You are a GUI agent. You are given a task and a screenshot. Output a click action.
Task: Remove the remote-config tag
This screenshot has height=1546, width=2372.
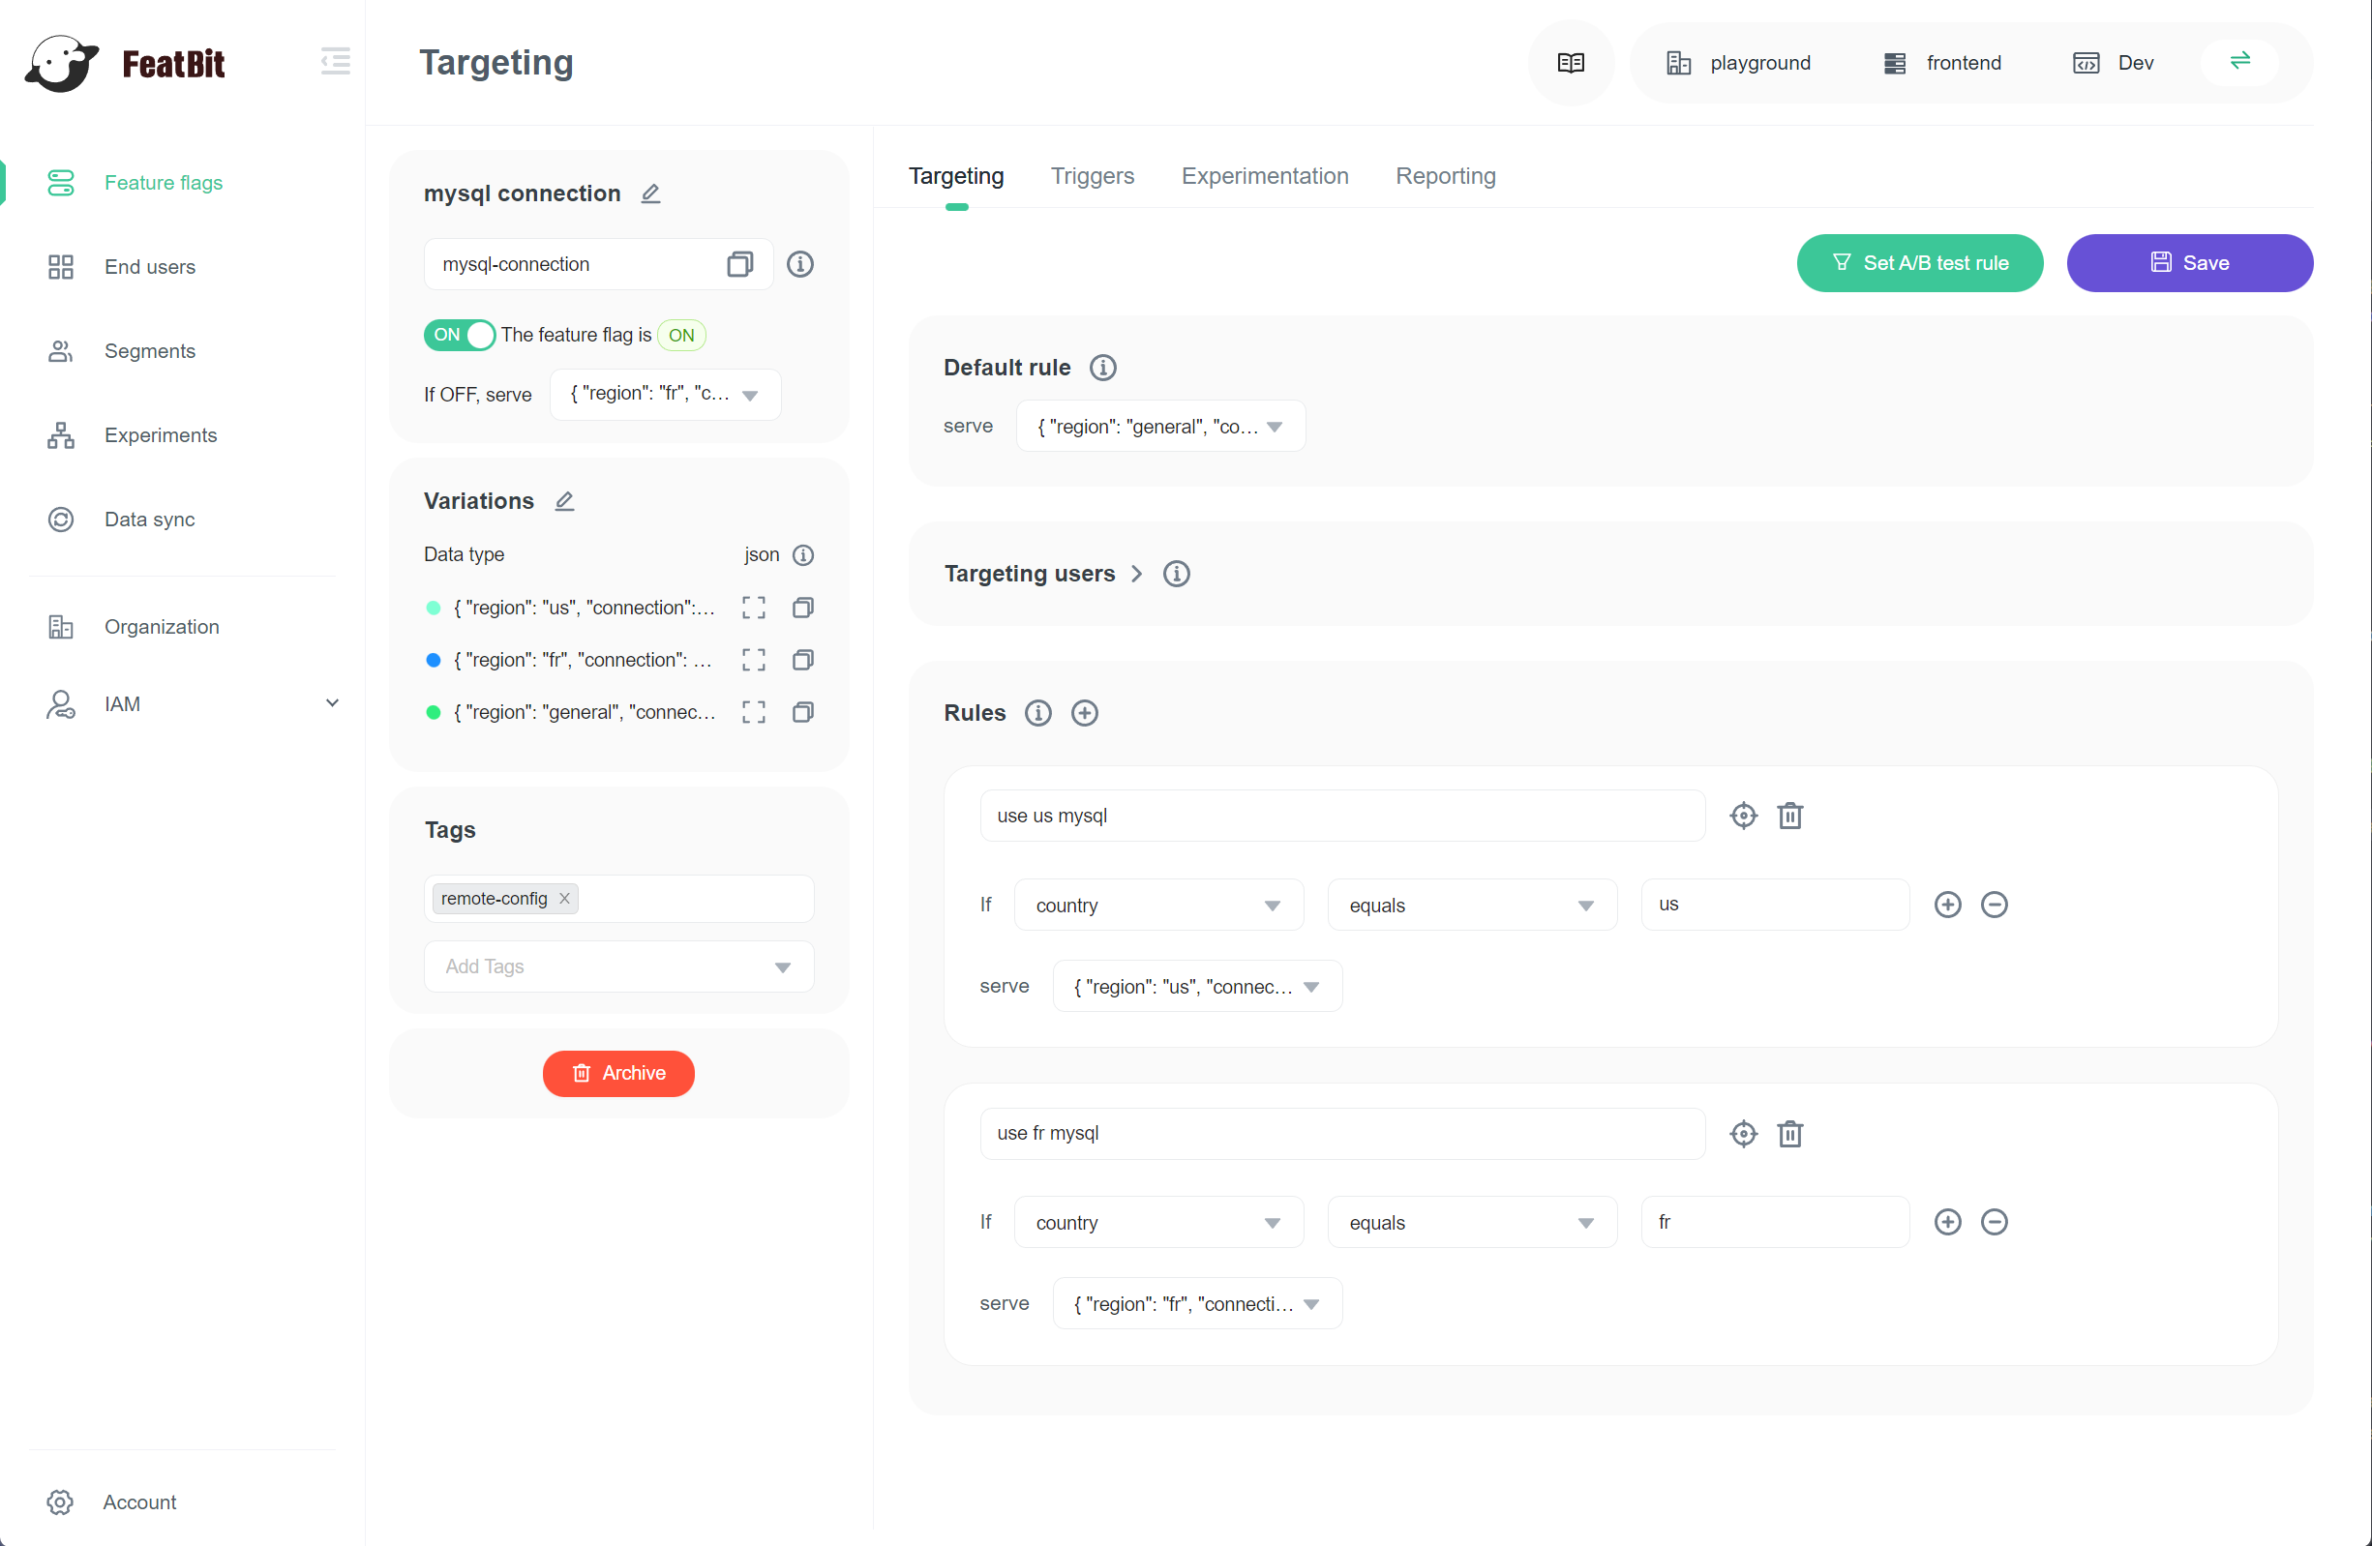(x=565, y=899)
